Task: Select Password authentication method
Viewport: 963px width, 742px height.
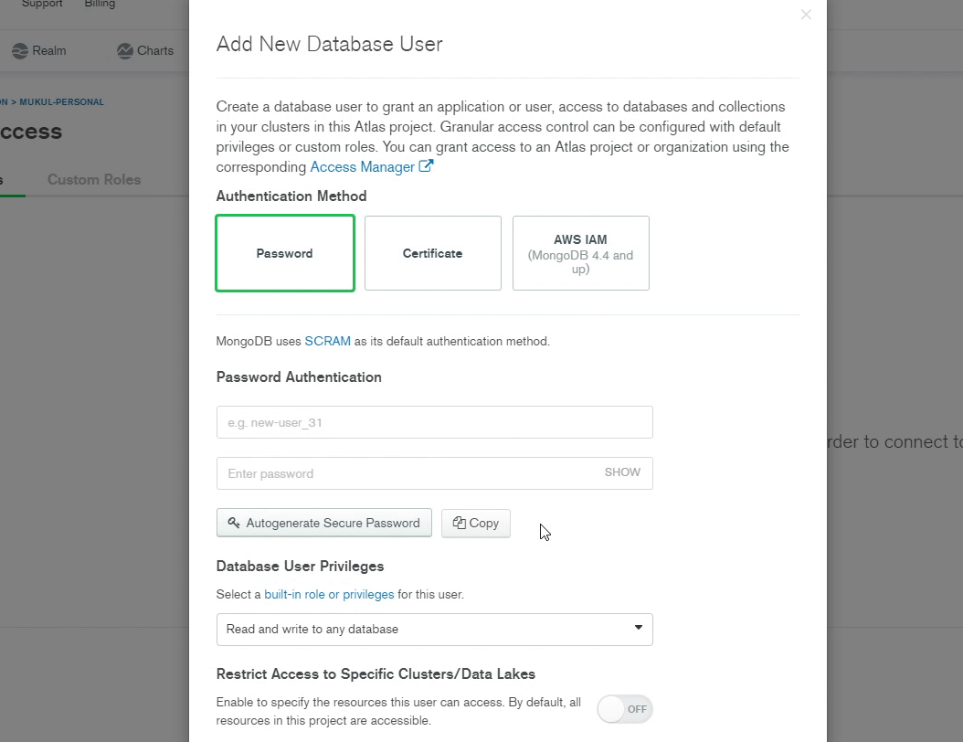Action: [285, 253]
